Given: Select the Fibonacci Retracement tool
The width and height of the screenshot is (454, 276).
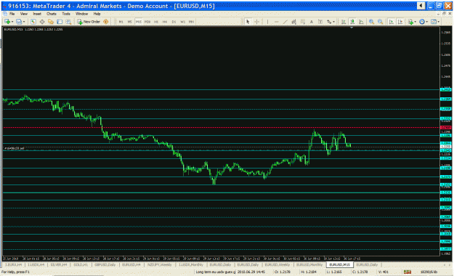Looking at the screenshot, I should 303,22.
